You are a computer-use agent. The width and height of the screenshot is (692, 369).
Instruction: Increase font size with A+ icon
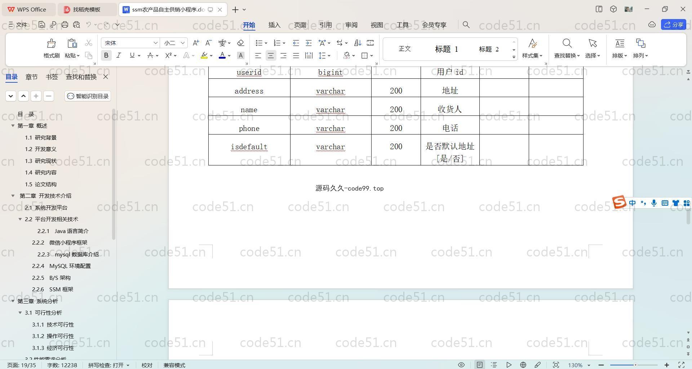point(196,43)
